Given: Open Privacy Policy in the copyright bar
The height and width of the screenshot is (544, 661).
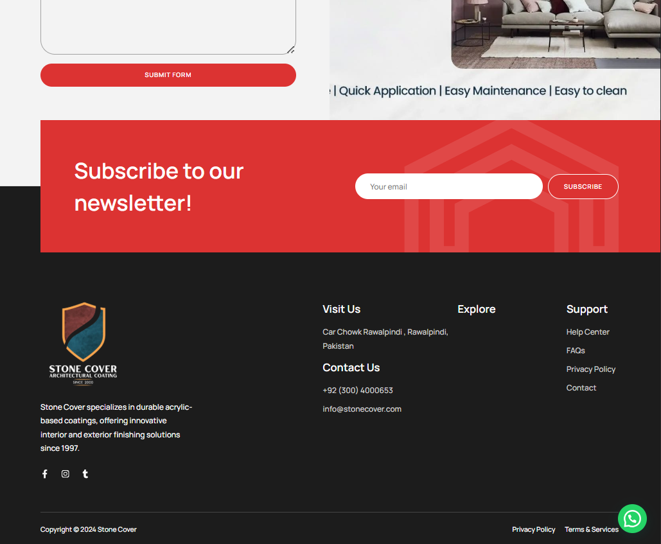Looking at the screenshot, I should 533,530.
